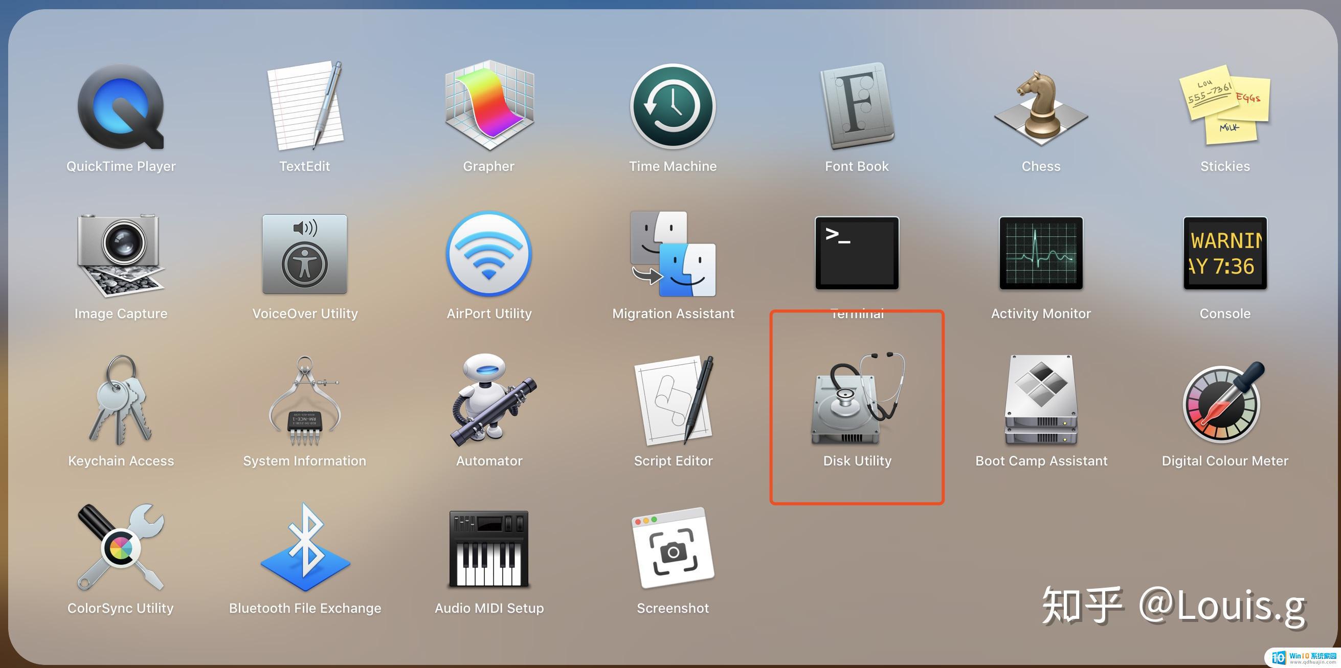This screenshot has width=1341, height=668.
Task: Launch the Chess app icon
Action: [x=1041, y=108]
